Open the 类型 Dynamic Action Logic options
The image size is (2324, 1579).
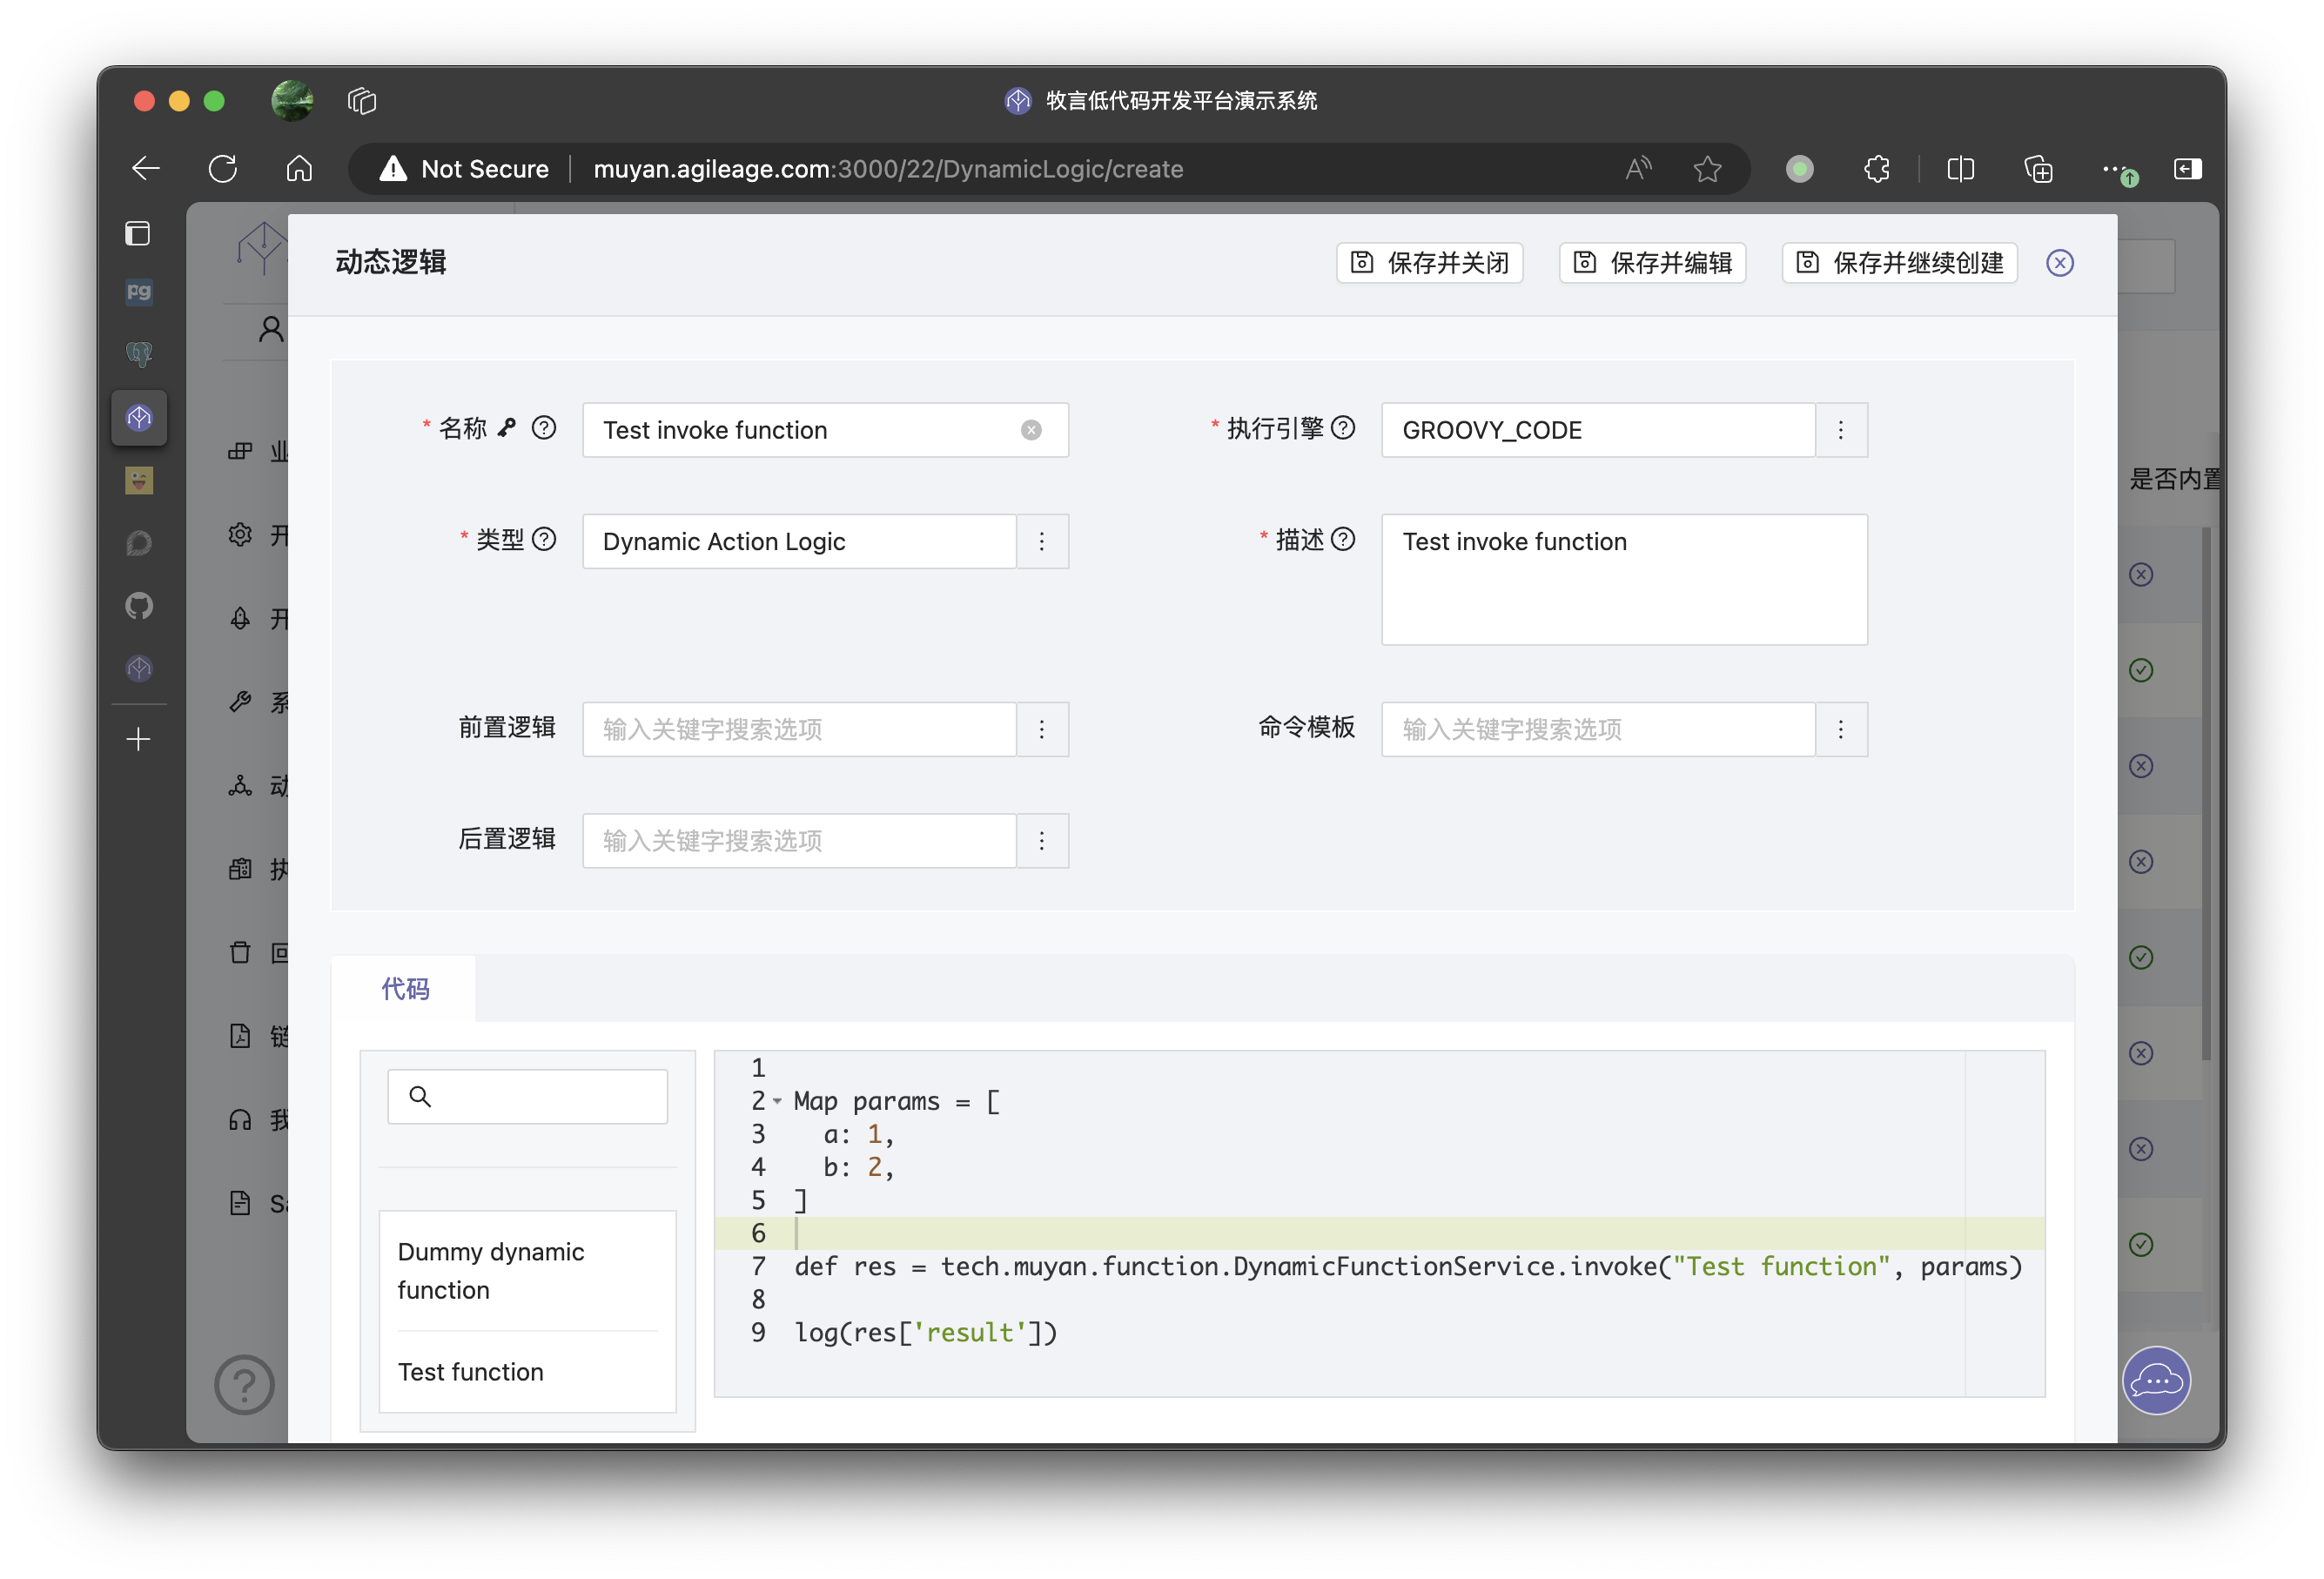(1042, 541)
